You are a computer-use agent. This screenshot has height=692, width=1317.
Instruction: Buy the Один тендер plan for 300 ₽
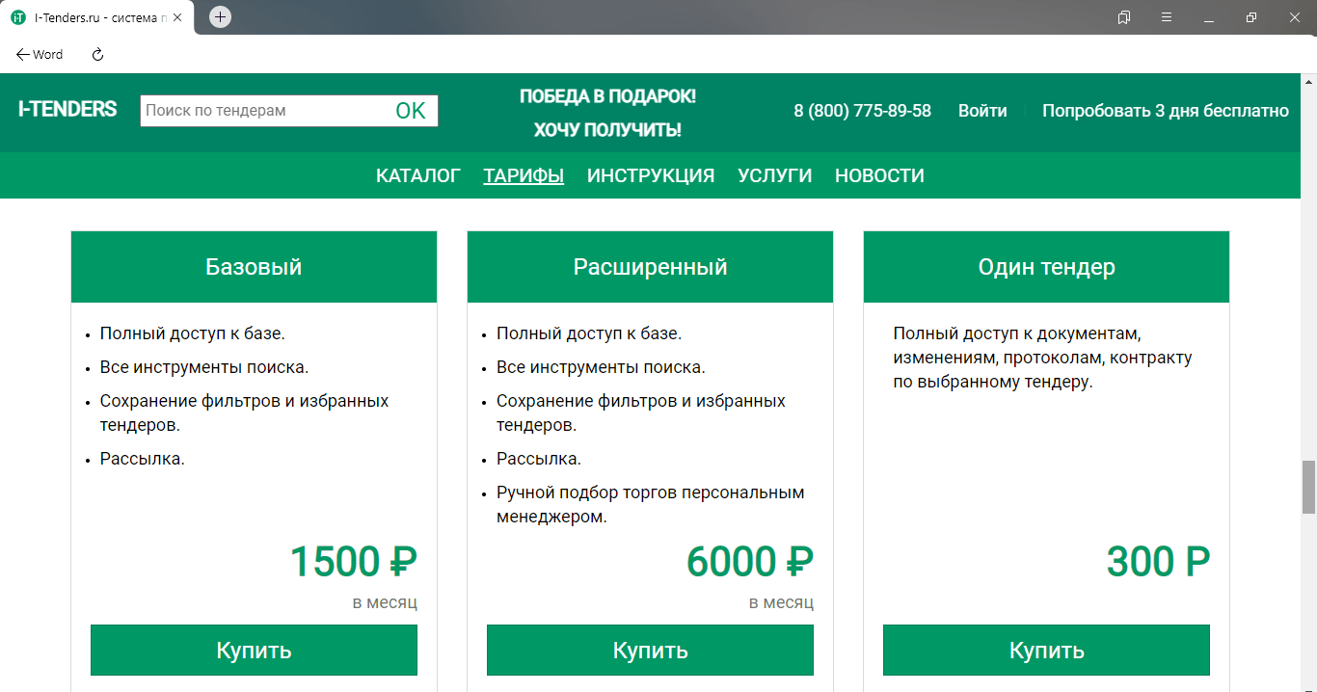tap(1047, 651)
